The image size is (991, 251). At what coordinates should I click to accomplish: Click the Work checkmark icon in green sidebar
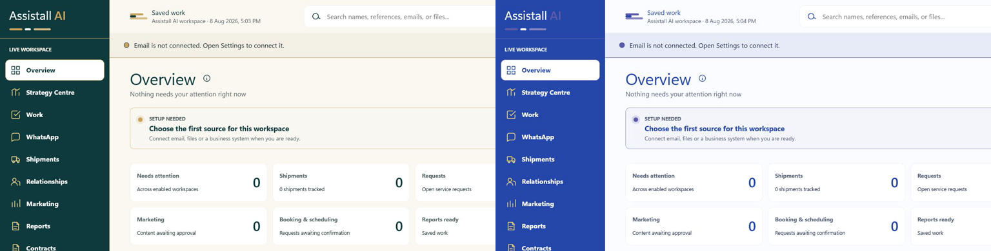click(15, 115)
